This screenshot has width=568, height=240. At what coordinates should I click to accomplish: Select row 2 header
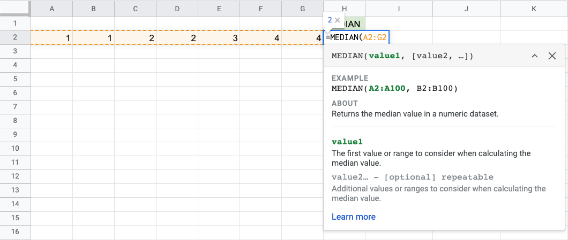click(15, 37)
